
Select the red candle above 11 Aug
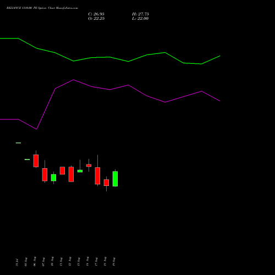click(62, 170)
